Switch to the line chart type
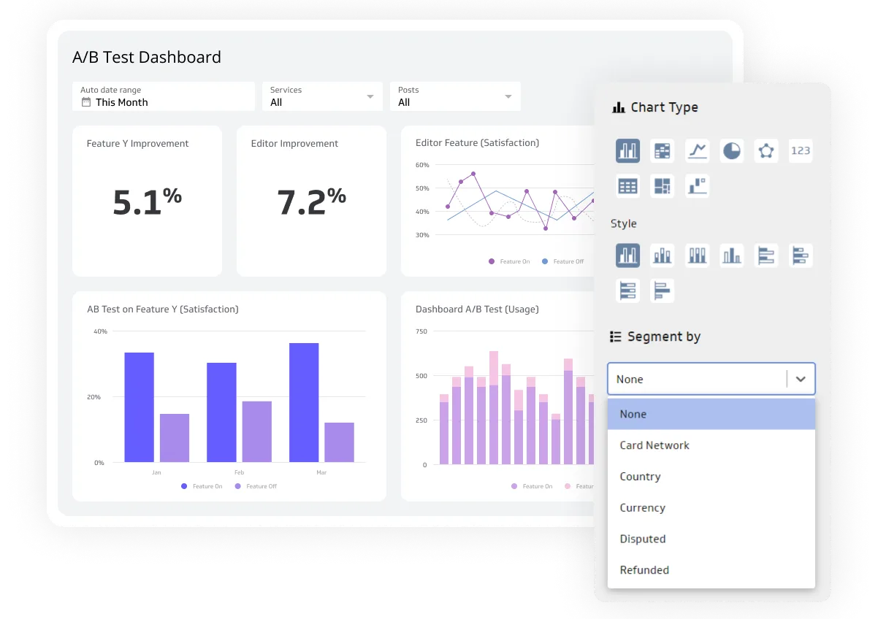This screenshot has width=878, height=619. 697,150
